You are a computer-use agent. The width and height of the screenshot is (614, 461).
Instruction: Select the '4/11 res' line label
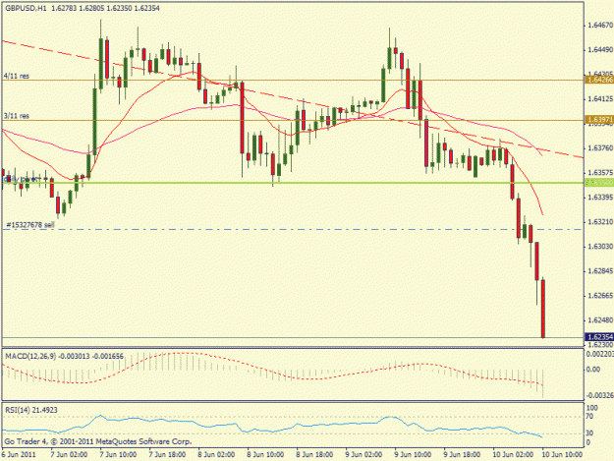click(17, 76)
